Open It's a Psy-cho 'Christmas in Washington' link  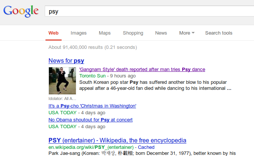pyautogui.click(x=92, y=106)
